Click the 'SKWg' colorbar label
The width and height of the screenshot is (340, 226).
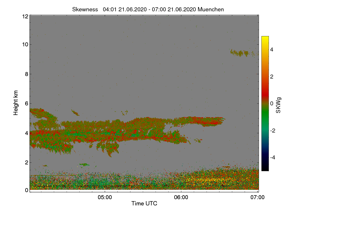point(279,105)
